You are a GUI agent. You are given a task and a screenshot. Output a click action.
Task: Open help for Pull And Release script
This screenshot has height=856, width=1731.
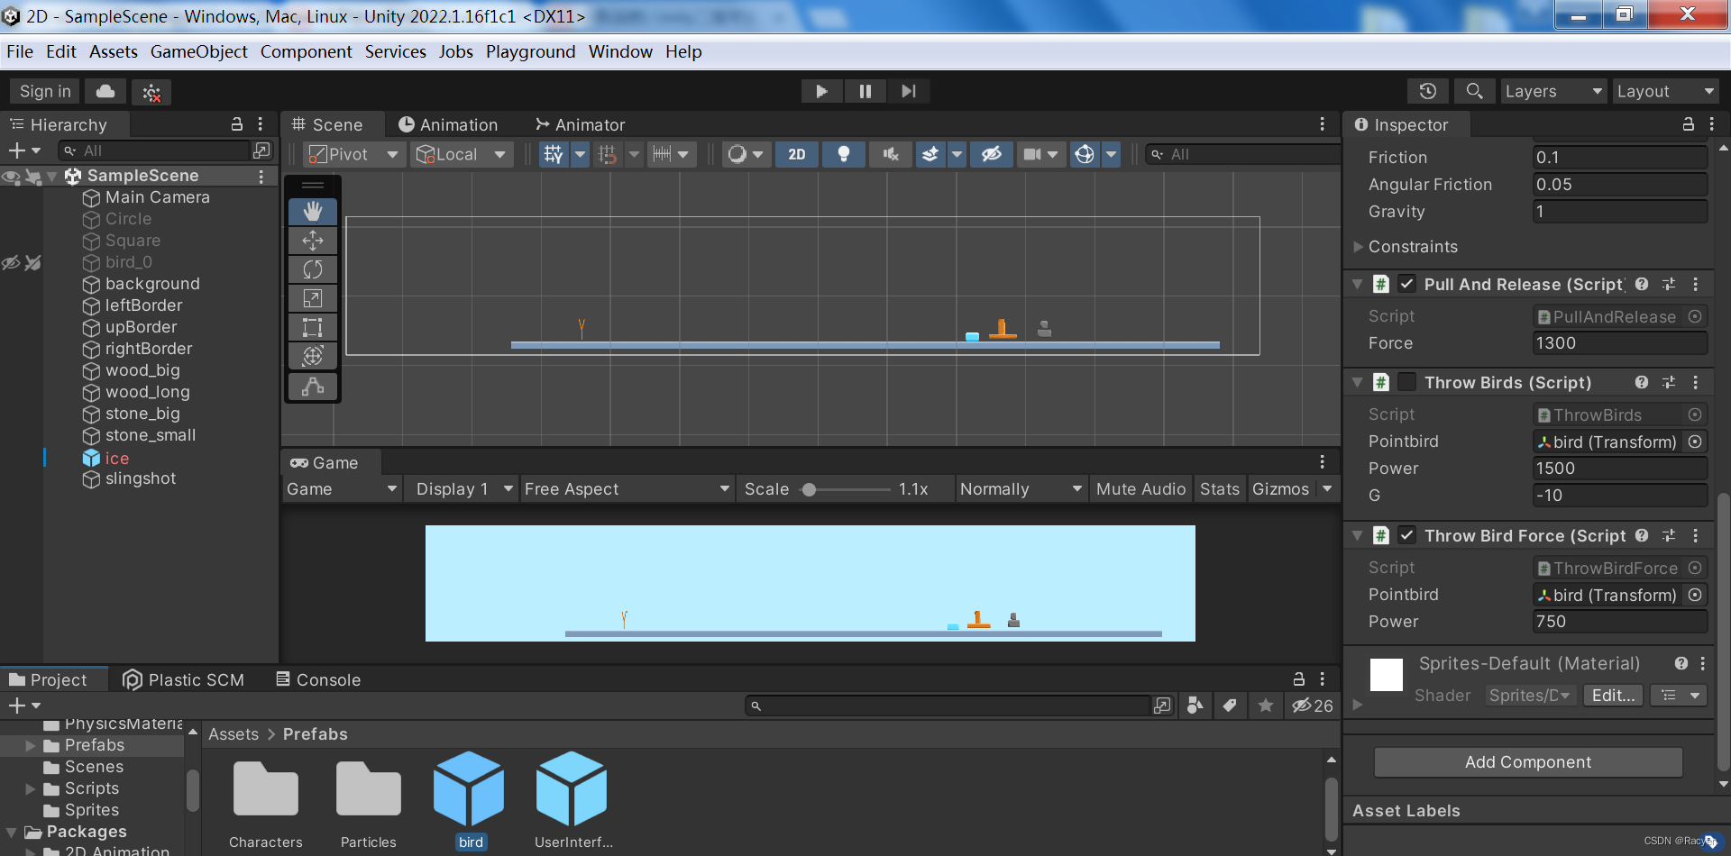(1642, 284)
